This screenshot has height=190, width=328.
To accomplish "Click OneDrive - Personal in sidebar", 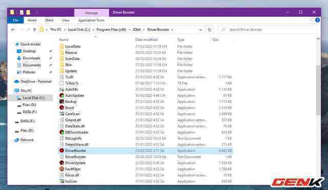I will point(33,81).
